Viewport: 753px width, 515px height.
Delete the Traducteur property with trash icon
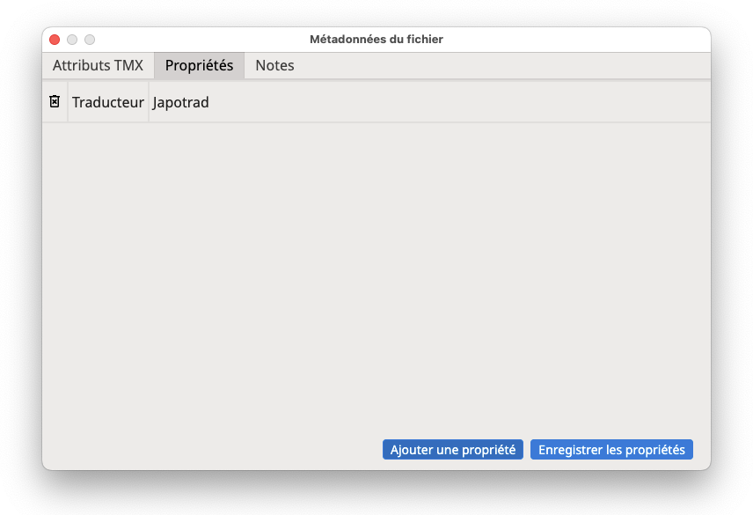pos(55,102)
